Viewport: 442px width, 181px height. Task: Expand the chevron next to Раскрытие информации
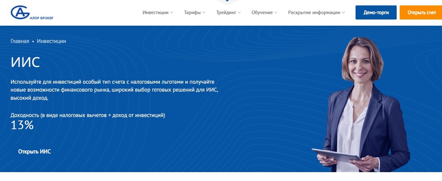click(x=343, y=12)
